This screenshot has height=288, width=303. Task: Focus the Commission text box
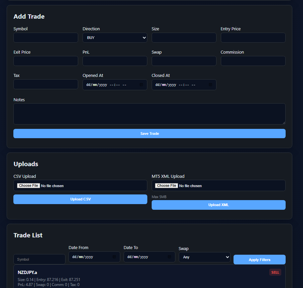point(253,61)
